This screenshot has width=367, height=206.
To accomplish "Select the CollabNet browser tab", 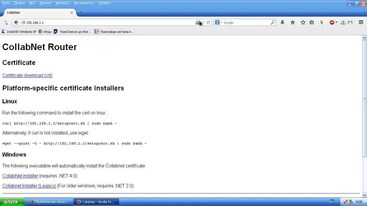I will (x=40, y=13).
